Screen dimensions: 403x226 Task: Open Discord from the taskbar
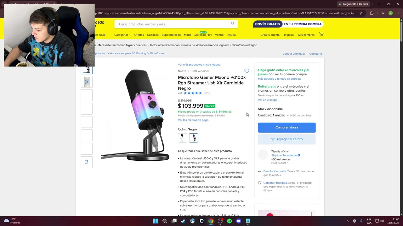tap(239, 221)
